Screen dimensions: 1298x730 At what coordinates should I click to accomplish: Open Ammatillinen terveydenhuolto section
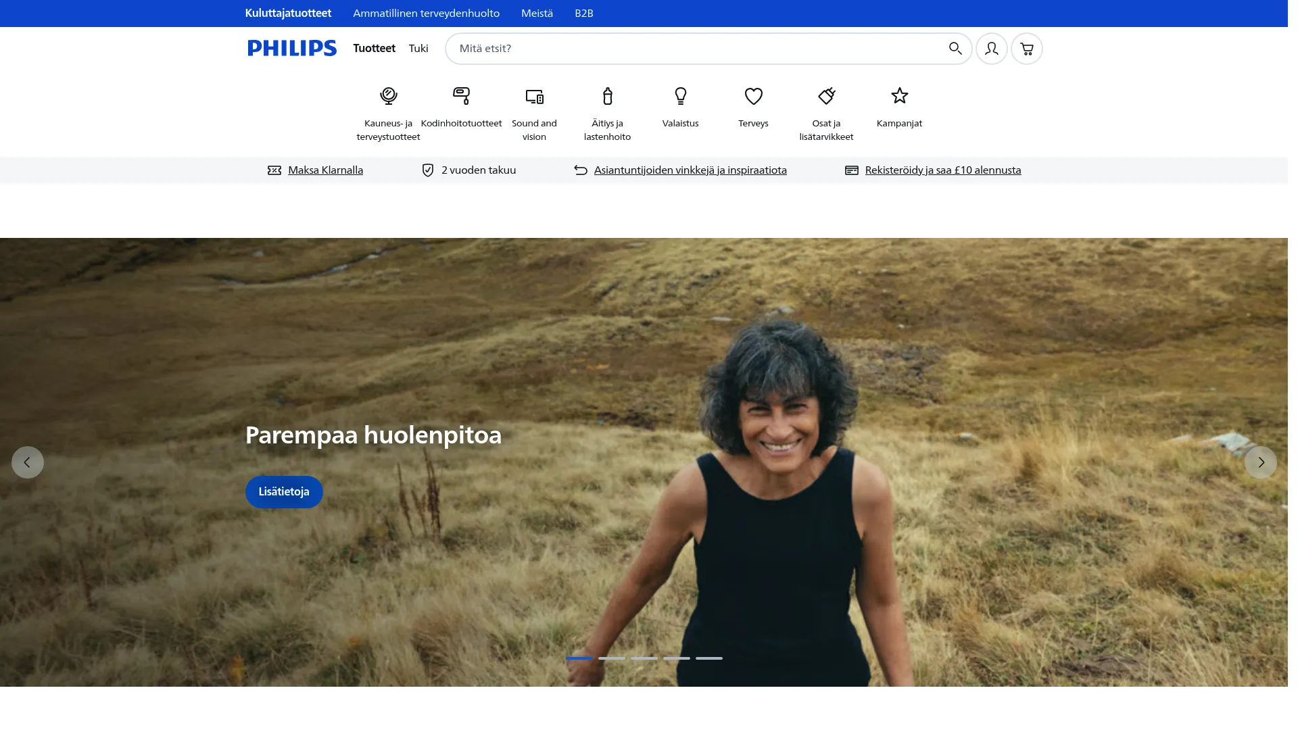(426, 14)
